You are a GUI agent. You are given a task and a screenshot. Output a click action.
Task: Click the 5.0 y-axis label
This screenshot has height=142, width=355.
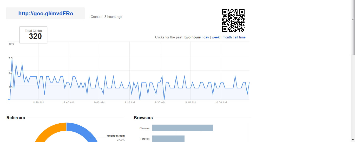10,73
